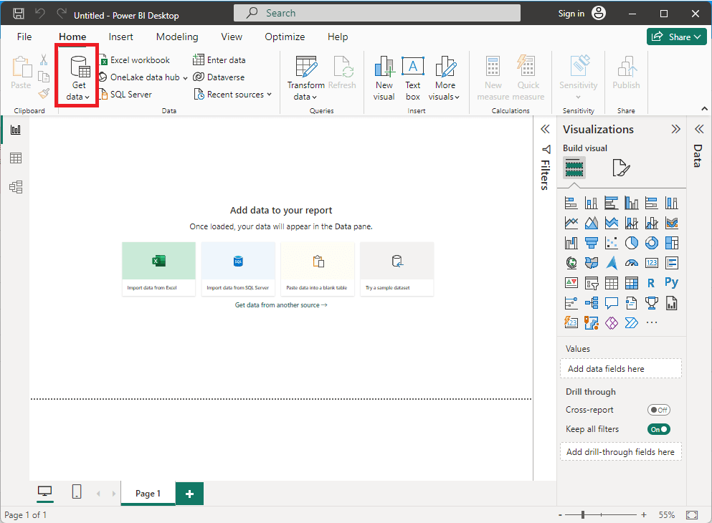Open More visuals dropdown
The width and height of the screenshot is (712, 523).
[x=445, y=78]
